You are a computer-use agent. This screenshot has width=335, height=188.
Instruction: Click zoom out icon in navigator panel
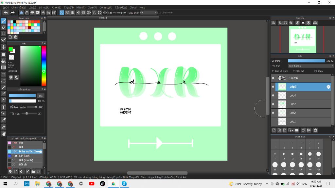(x=291, y=23)
